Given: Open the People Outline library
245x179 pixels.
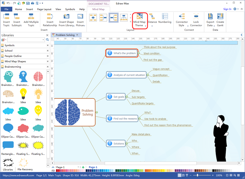Looking at the screenshot, I should [25, 56].
